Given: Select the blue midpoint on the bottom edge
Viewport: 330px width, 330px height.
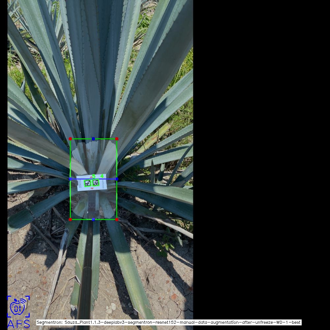Looking at the screenshot, I should pyautogui.click(x=93, y=219).
